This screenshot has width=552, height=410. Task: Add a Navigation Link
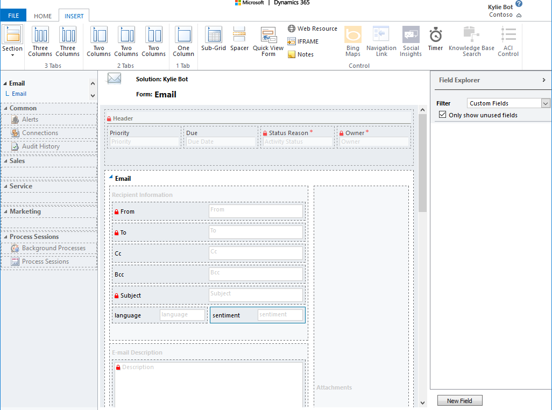[x=381, y=41]
